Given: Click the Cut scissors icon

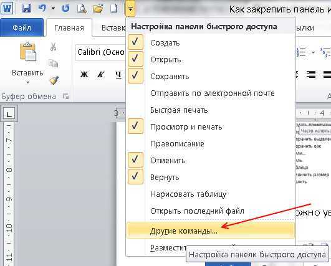Looking at the screenshot, I should click(53, 46).
